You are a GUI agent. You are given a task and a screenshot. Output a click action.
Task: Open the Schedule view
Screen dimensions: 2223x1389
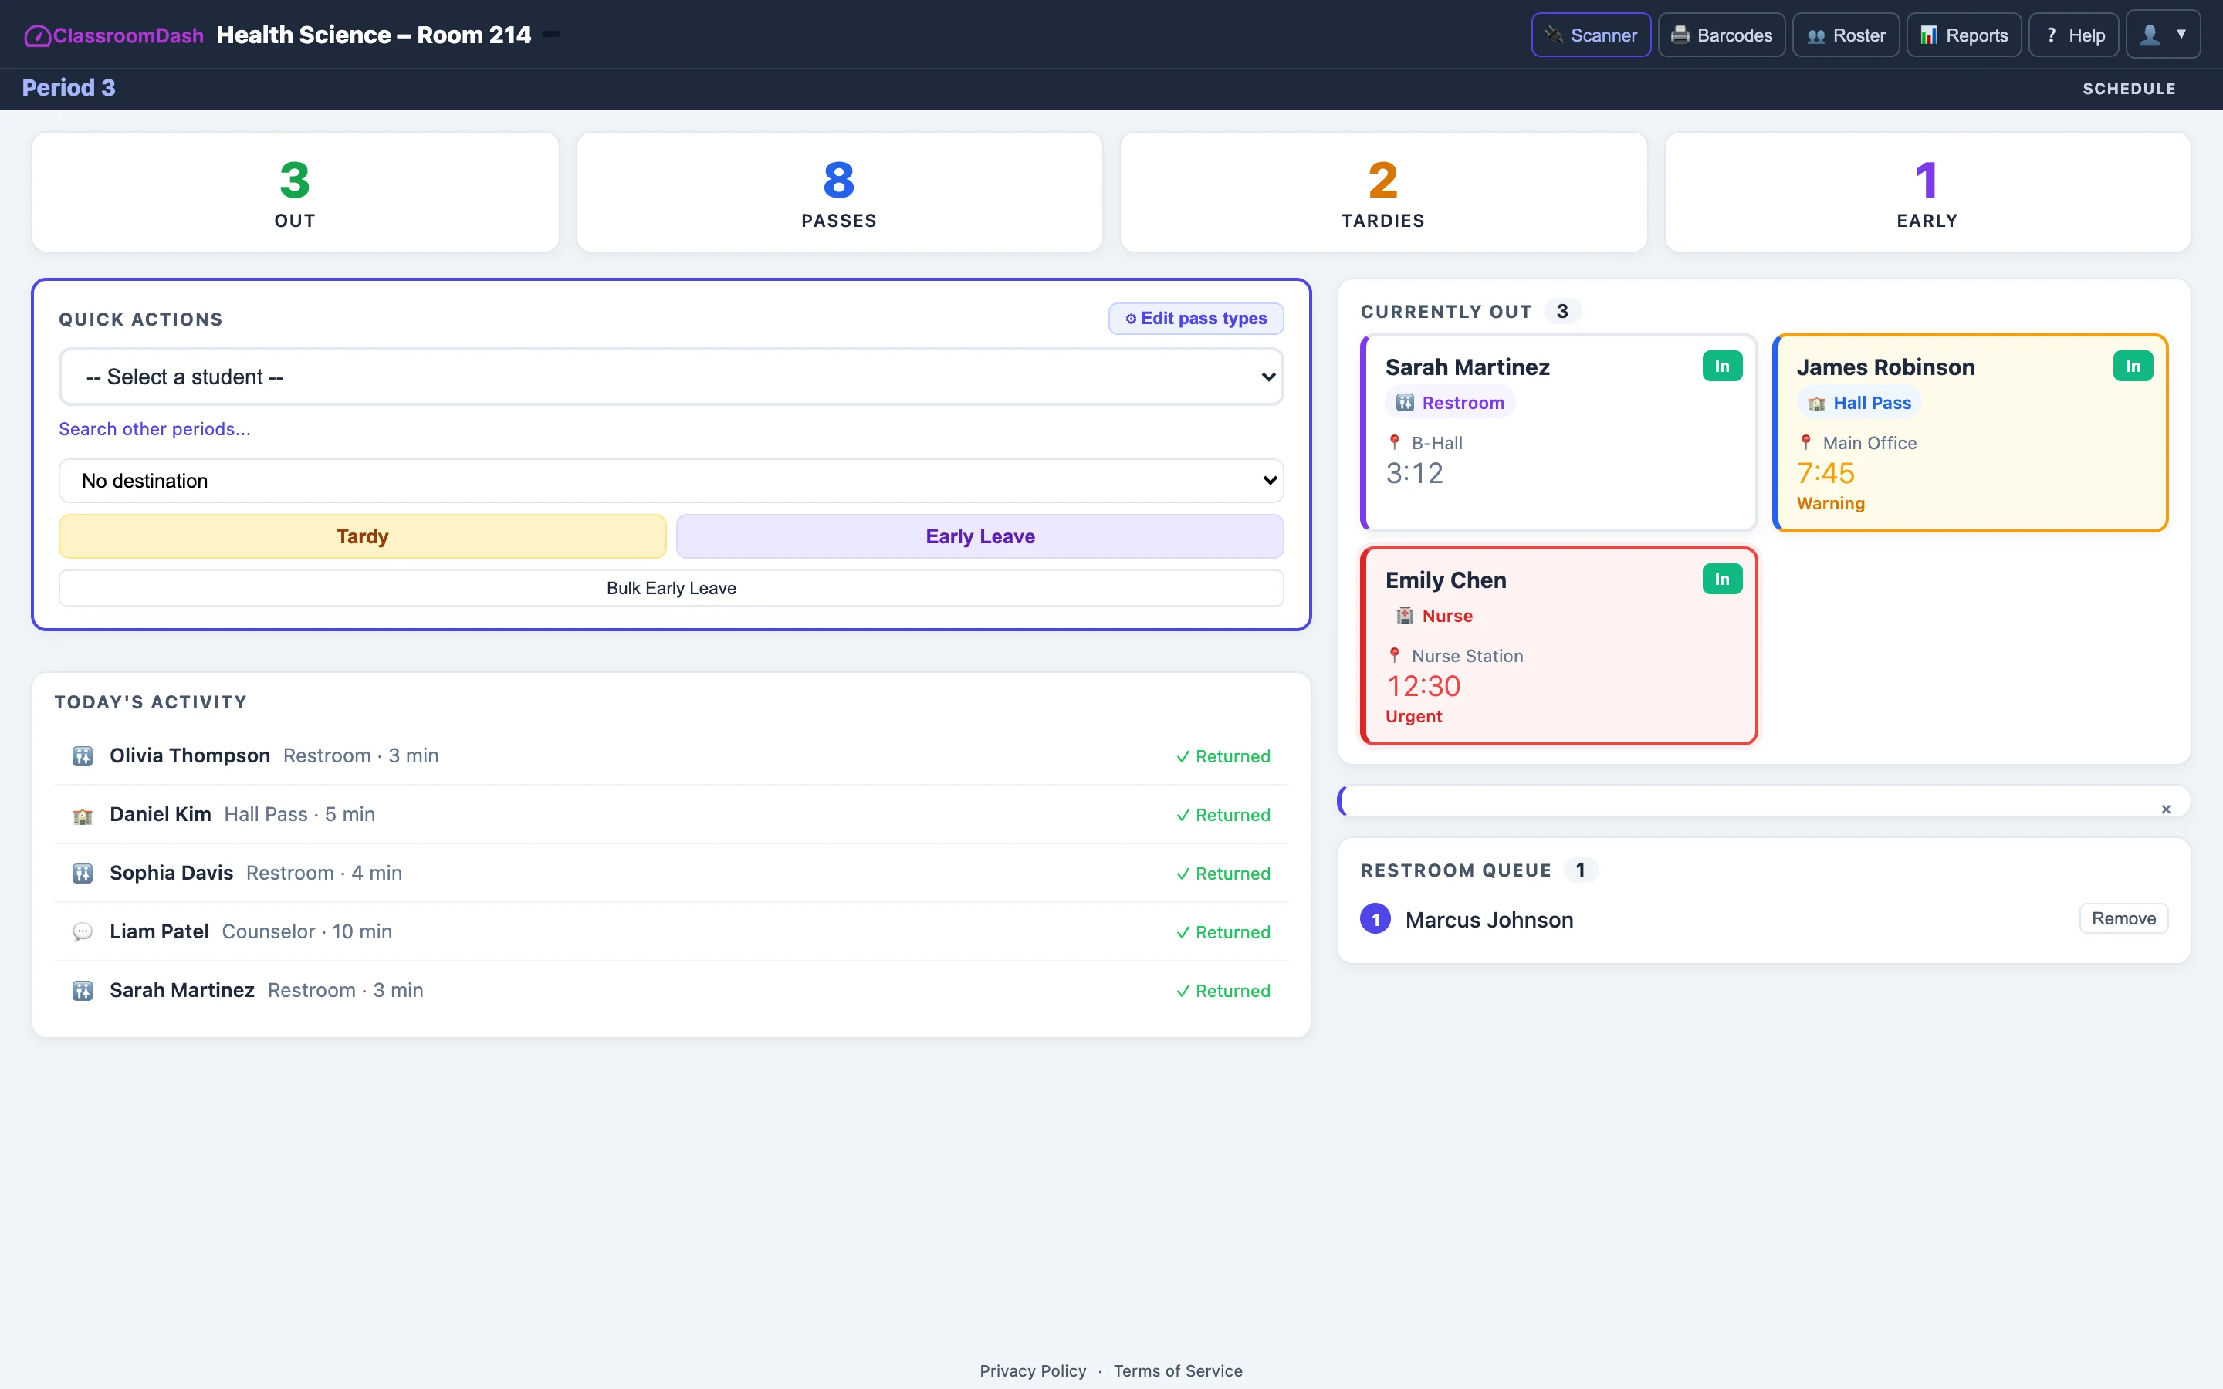(x=2130, y=88)
